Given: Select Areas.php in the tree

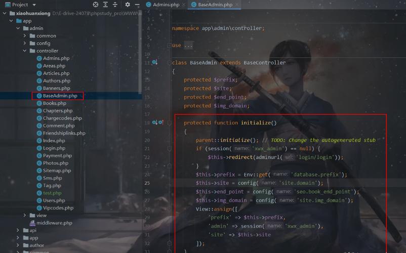Looking at the screenshot, I should pos(54,66).
